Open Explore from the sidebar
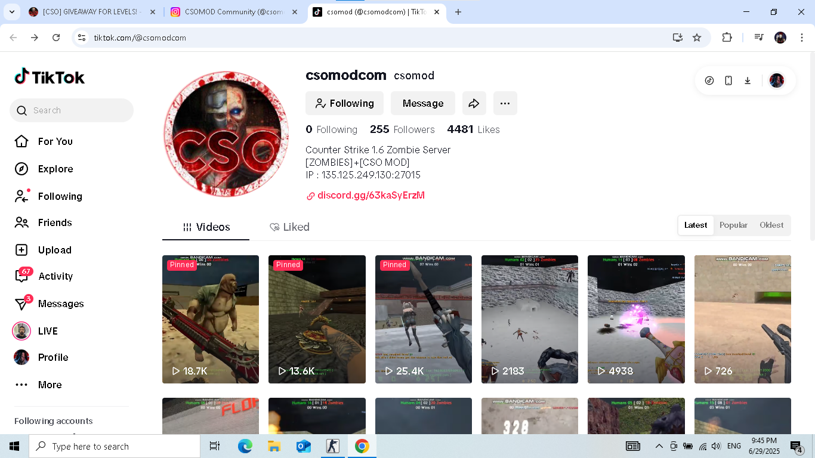The width and height of the screenshot is (815, 458). (55, 169)
